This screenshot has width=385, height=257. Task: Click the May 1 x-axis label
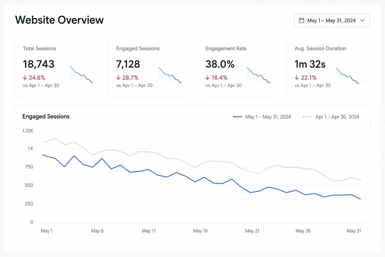47,231
